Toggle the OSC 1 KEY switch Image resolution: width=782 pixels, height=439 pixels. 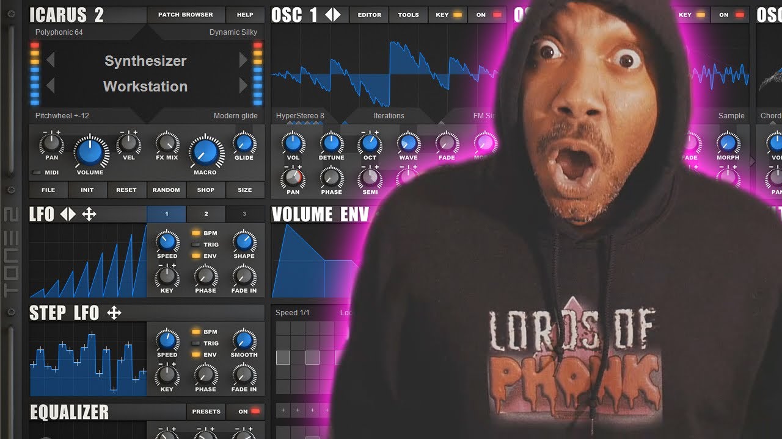click(456, 15)
